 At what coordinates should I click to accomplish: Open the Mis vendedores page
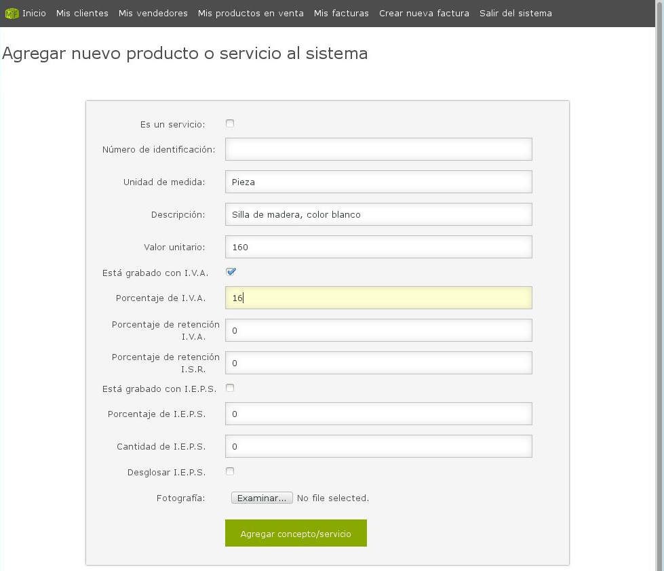[153, 13]
